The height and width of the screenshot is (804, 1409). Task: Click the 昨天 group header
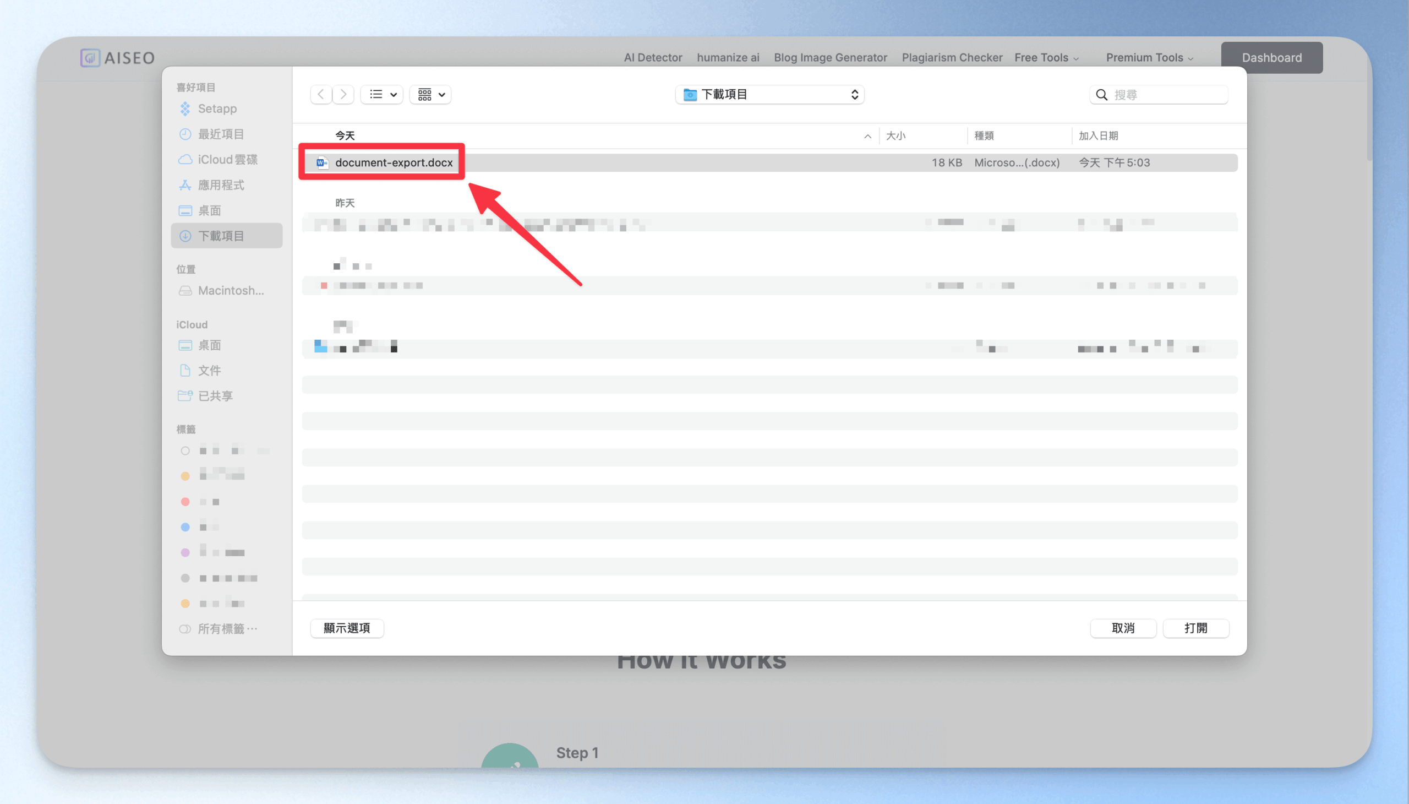[345, 203]
